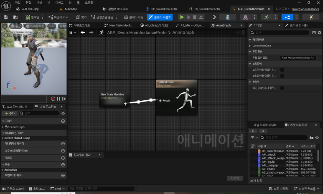
Task: Expand Default Shared Group row
Action: 3,138
